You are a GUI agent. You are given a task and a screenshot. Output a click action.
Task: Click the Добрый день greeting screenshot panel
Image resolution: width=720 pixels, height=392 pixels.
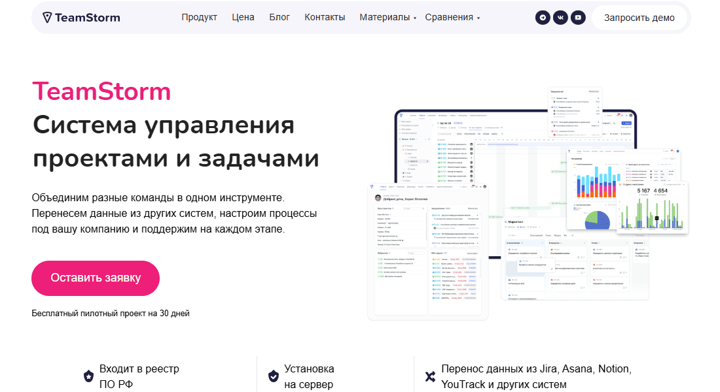click(428, 252)
